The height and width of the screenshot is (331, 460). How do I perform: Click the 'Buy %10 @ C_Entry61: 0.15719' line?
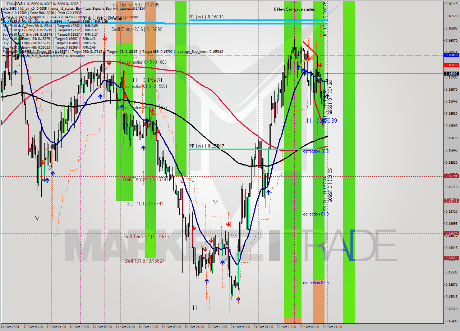pyautogui.click(x=50, y=30)
